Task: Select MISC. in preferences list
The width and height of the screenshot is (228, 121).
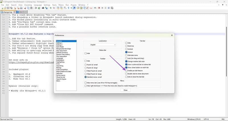Action: tap(58, 81)
